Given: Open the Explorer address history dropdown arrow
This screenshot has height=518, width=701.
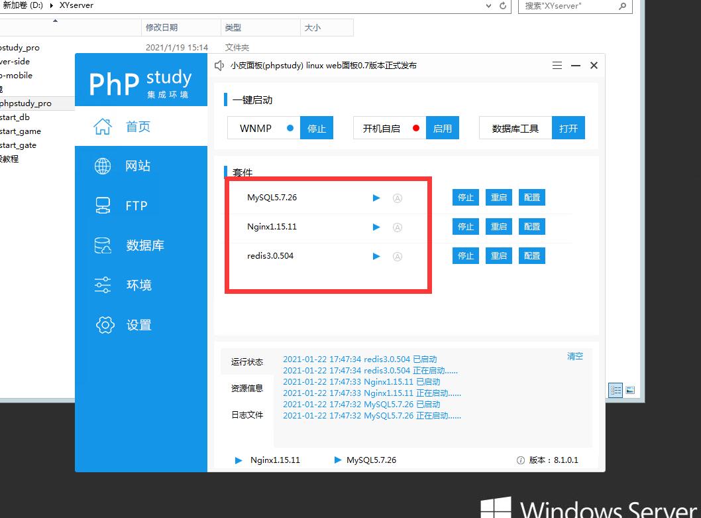Looking at the screenshot, I should [x=488, y=5].
